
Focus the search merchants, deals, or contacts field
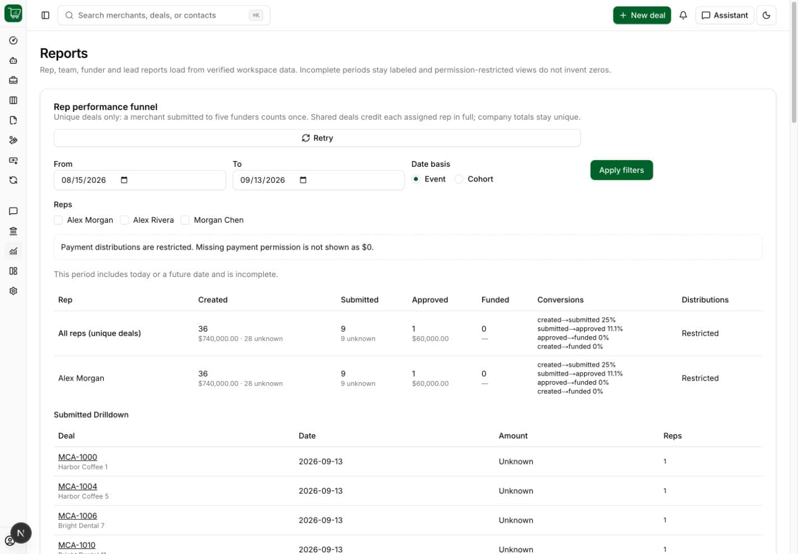tap(164, 15)
